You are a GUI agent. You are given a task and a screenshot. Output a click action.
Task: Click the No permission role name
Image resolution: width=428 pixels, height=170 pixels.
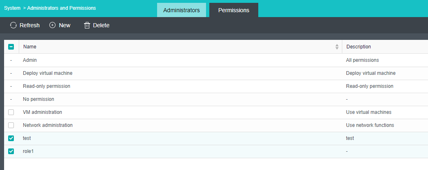[x=38, y=99]
